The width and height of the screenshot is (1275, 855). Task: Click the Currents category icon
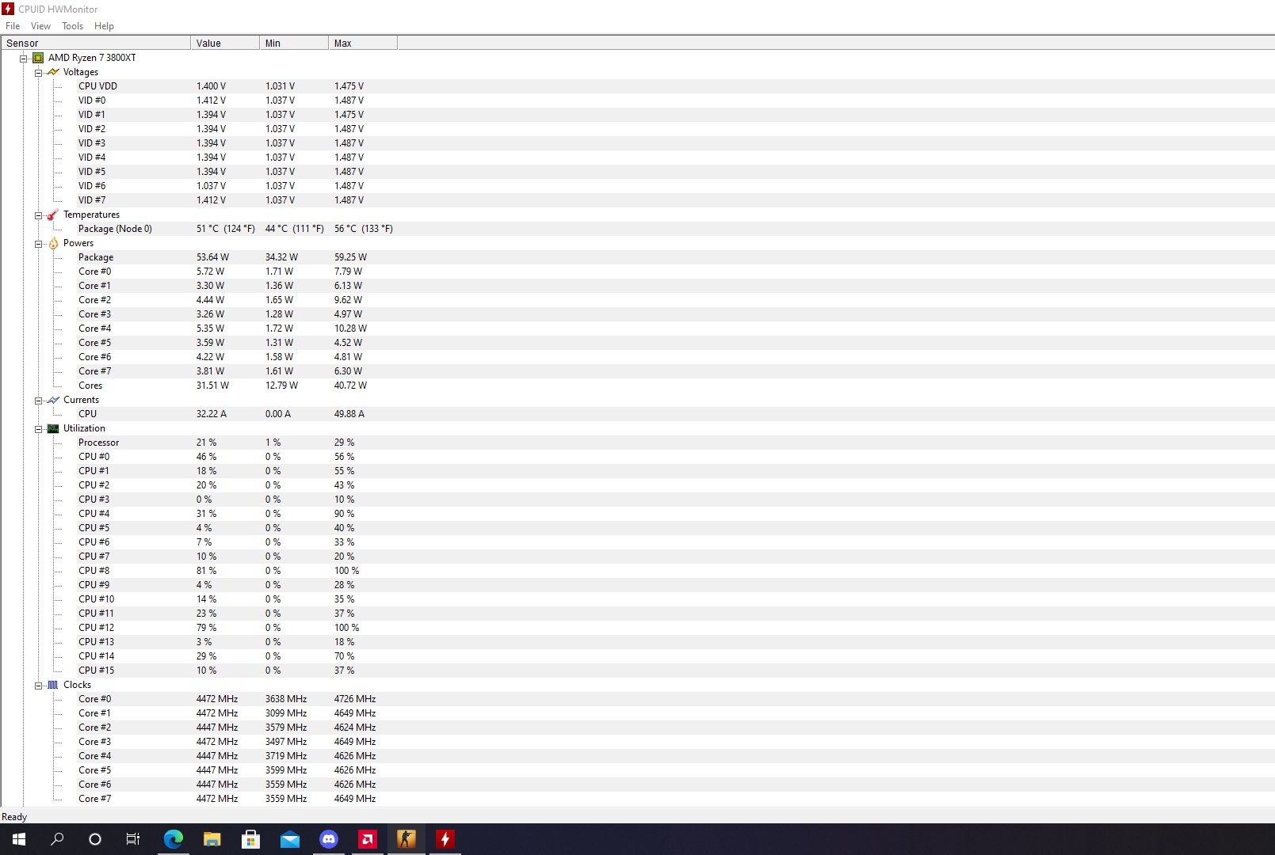click(53, 400)
